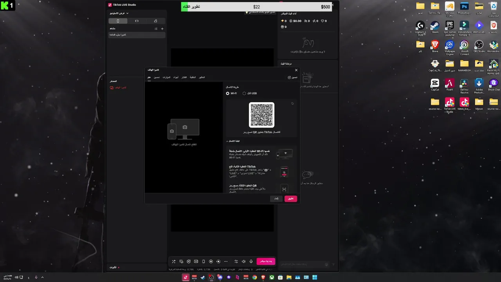Show hidden tray icons chevron
501x282 pixels.
point(42,277)
